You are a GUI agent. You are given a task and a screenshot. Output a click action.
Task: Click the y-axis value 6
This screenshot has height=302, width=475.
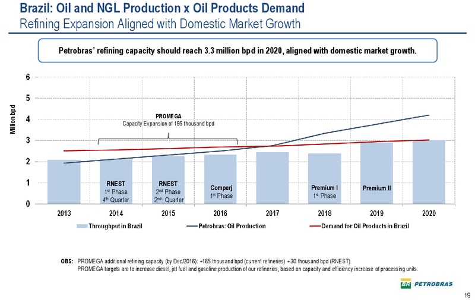pos(28,77)
